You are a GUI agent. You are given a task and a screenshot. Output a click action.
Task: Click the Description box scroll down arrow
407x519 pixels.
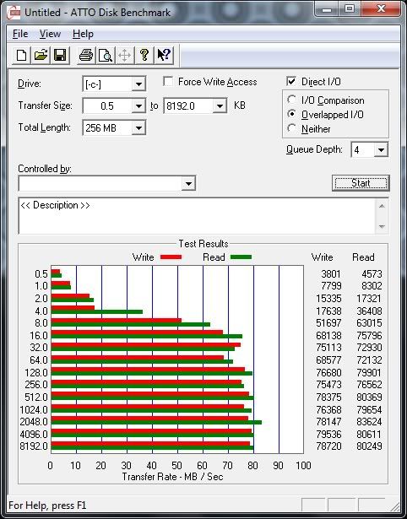(x=382, y=226)
